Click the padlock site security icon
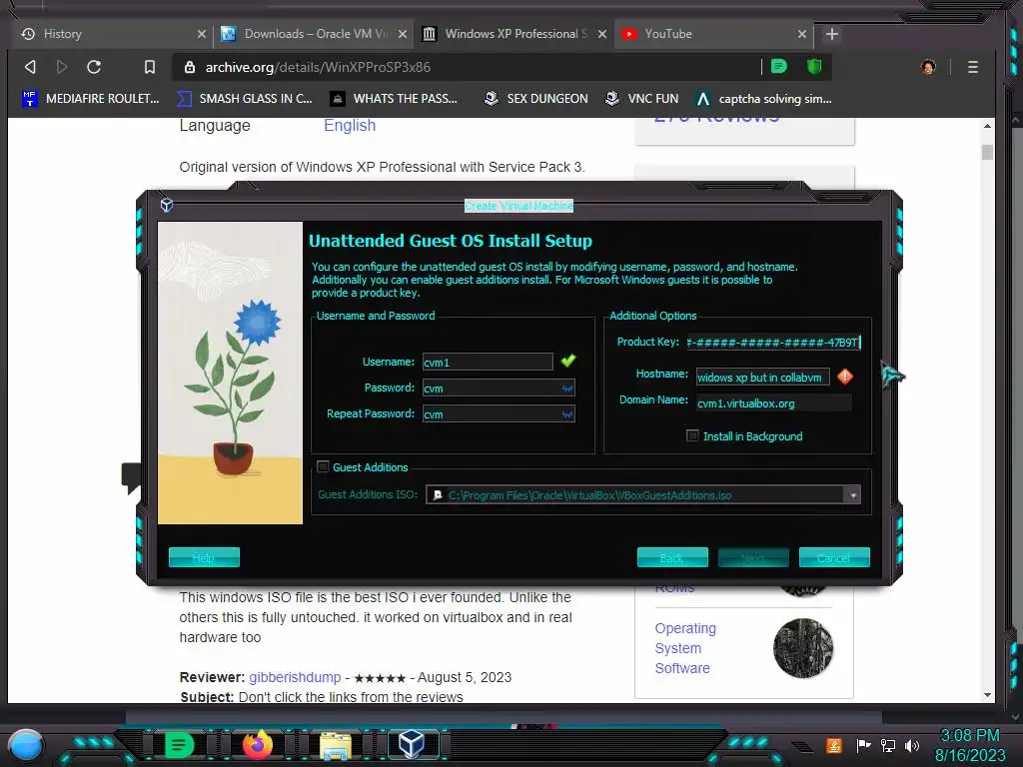 189,67
